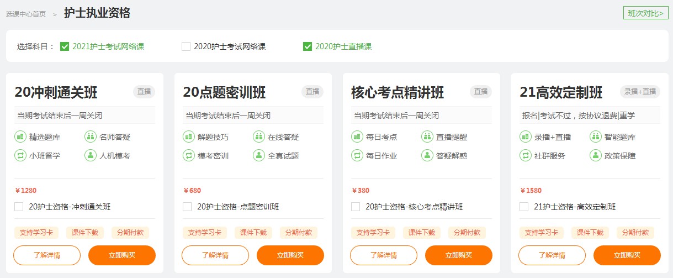Open the 班次对比 comparison button
The width and height of the screenshot is (673, 278).
(645, 13)
